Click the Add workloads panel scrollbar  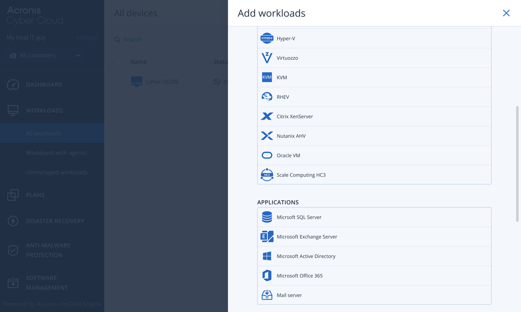[517, 164]
